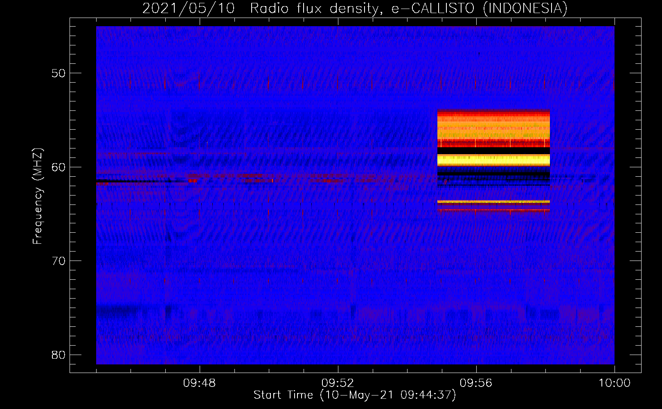Click the 60 MHz frequency tick label
The image size is (662, 409).
click(x=59, y=167)
